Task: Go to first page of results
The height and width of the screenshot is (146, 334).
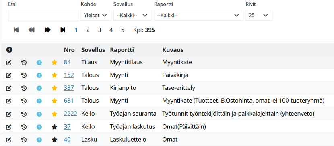Action: (x=16, y=30)
